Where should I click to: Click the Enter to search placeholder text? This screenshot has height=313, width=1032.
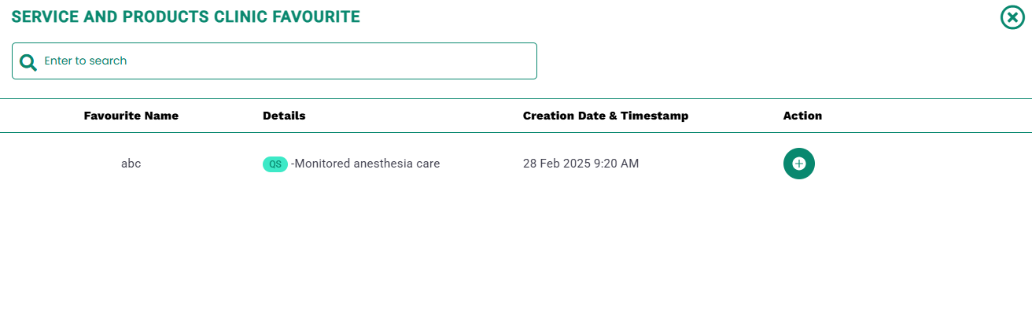(86, 61)
